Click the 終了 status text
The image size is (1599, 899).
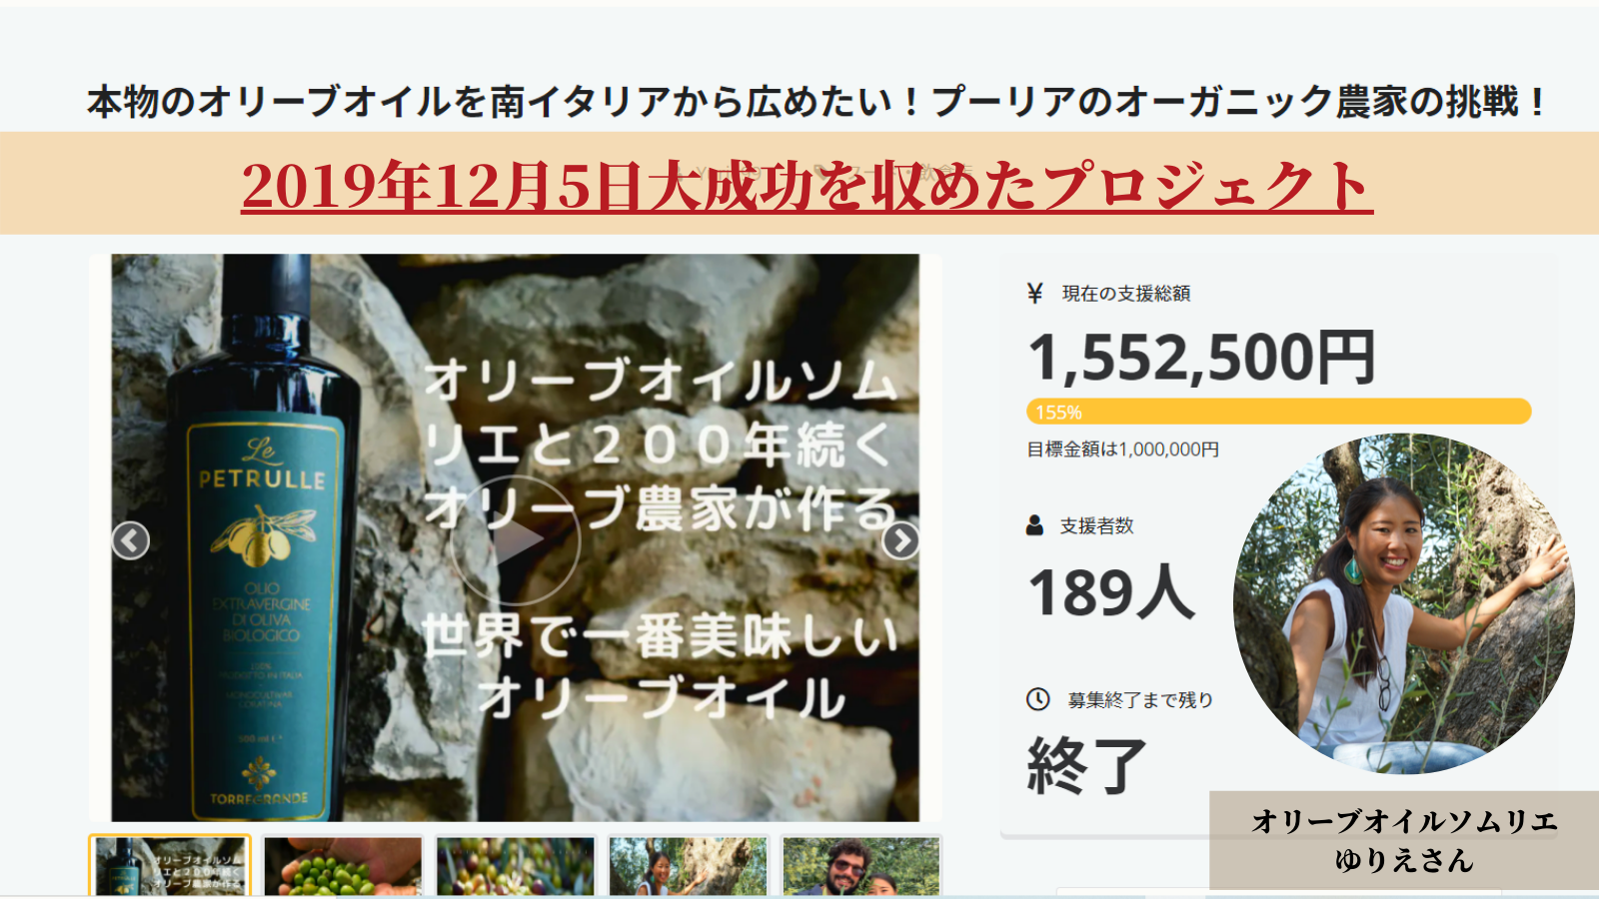coord(1086,765)
